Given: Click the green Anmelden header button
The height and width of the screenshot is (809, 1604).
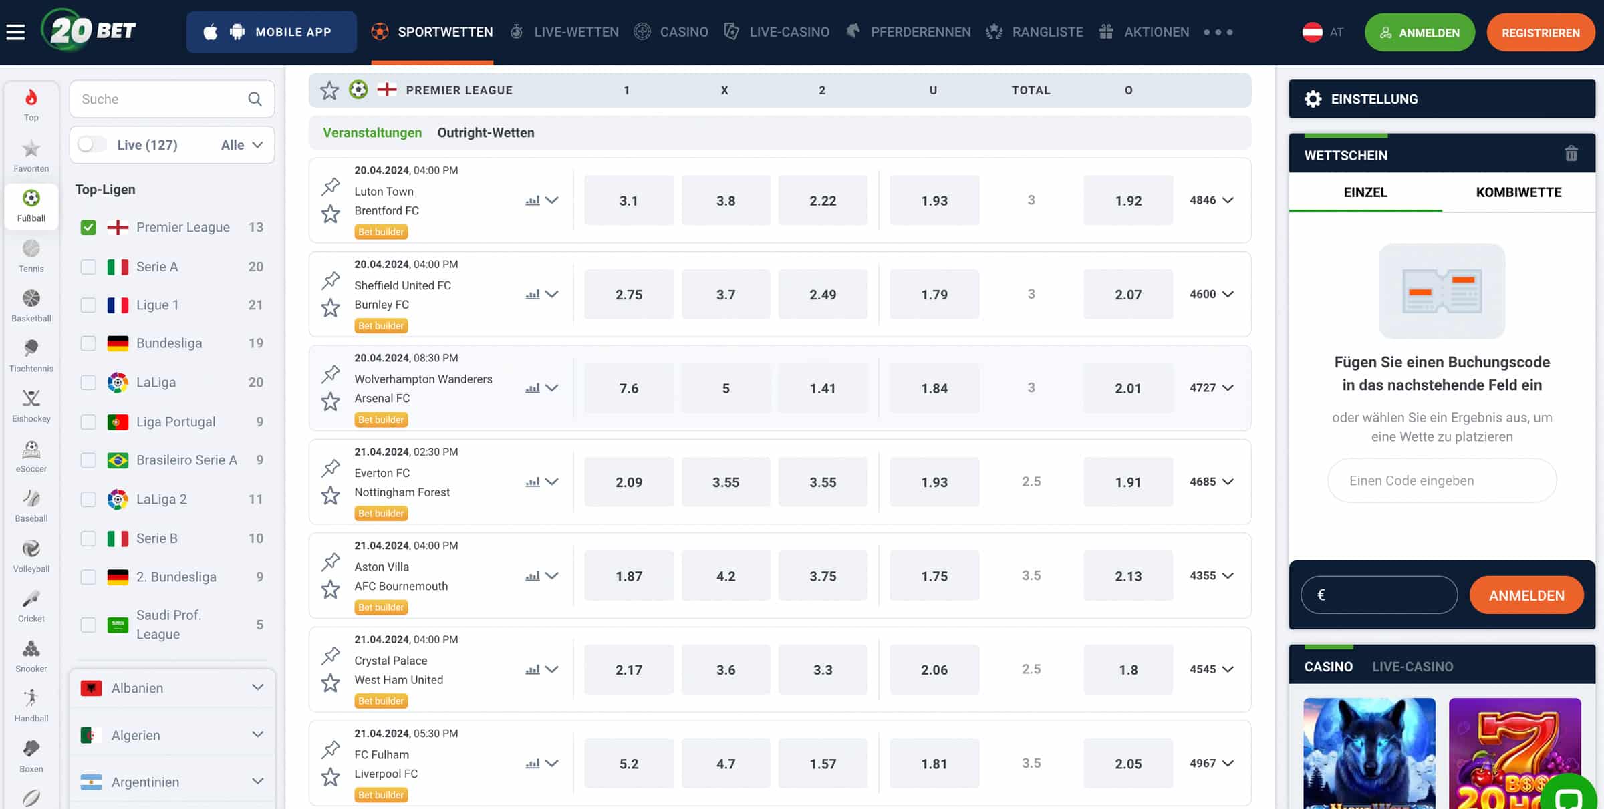Looking at the screenshot, I should pos(1420,33).
